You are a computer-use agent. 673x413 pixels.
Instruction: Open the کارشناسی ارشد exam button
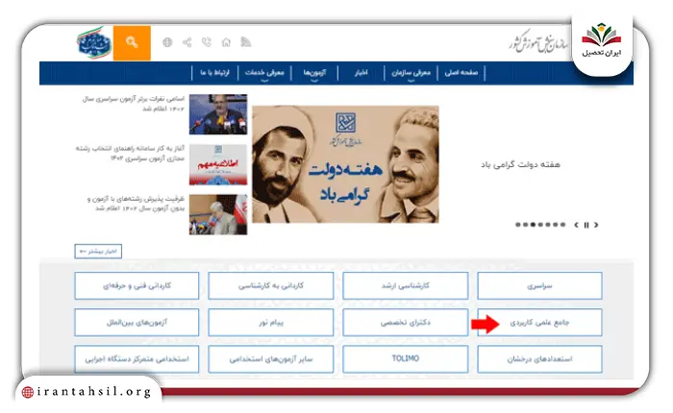click(x=405, y=285)
